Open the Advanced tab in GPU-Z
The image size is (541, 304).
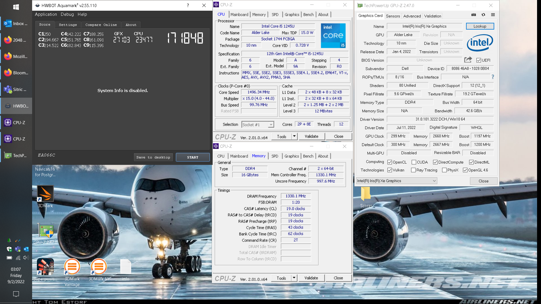click(412, 16)
